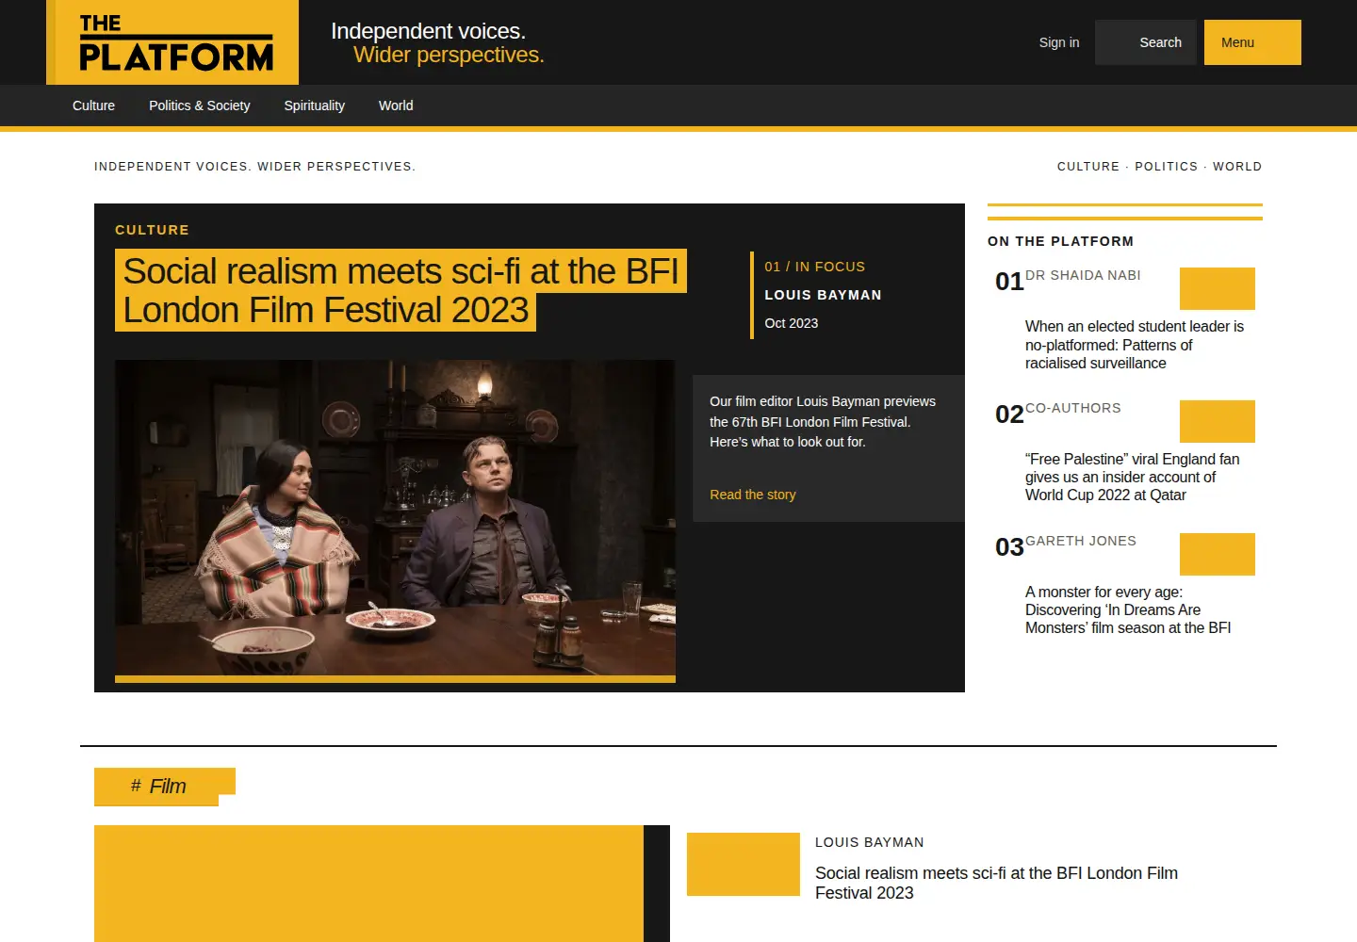Select POLITICS in the top-right breadcrumb links
This screenshot has height=942, width=1357.
[1167, 167]
